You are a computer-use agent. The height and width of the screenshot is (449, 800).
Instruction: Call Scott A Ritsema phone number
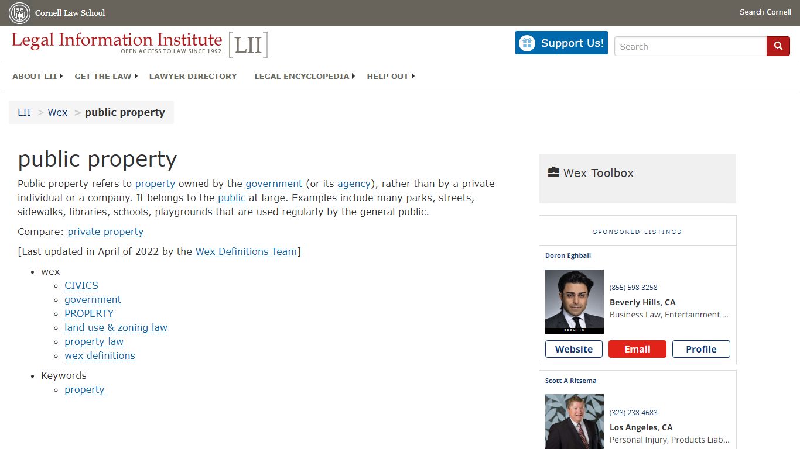pyautogui.click(x=634, y=413)
